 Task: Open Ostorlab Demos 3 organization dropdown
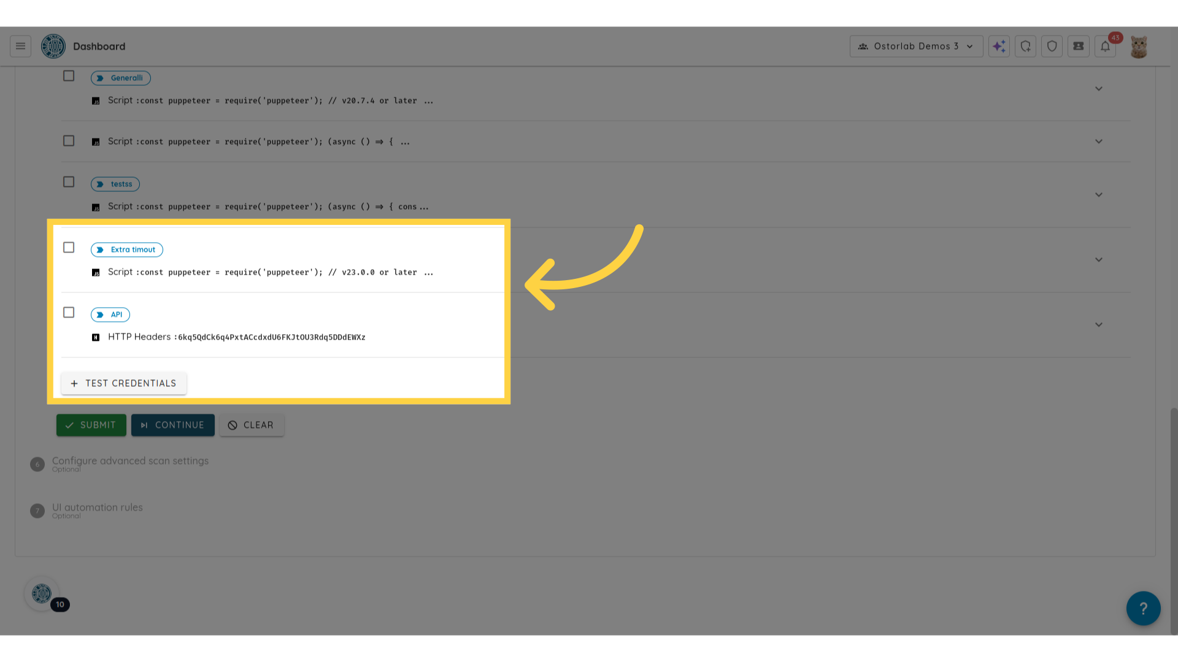pos(916,46)
